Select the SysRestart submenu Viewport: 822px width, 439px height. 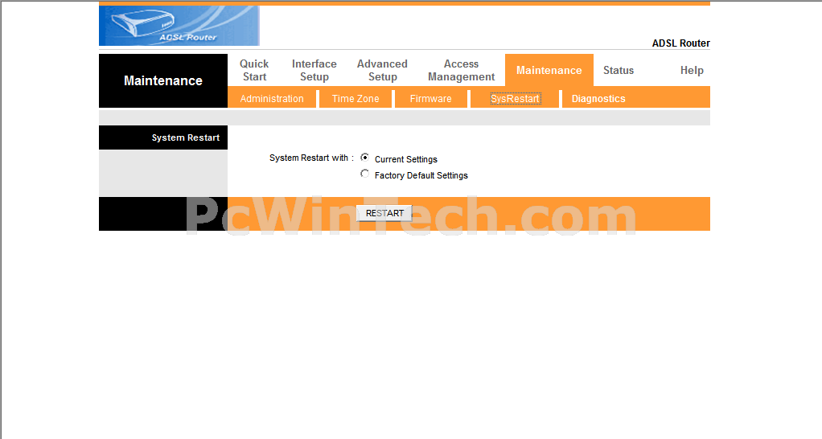[516, 98]
